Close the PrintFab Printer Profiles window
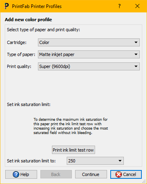Image resolution: width=147 pixels, height=184 pixels. click(x=137, y=6)
